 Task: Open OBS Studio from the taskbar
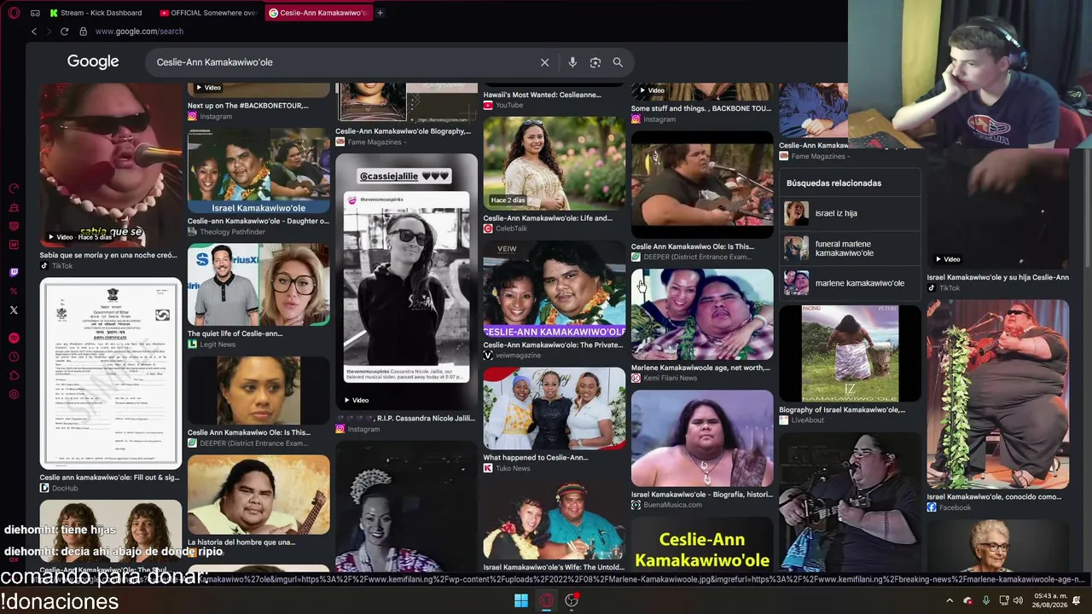pyautogui.click(x=572, y=600)
